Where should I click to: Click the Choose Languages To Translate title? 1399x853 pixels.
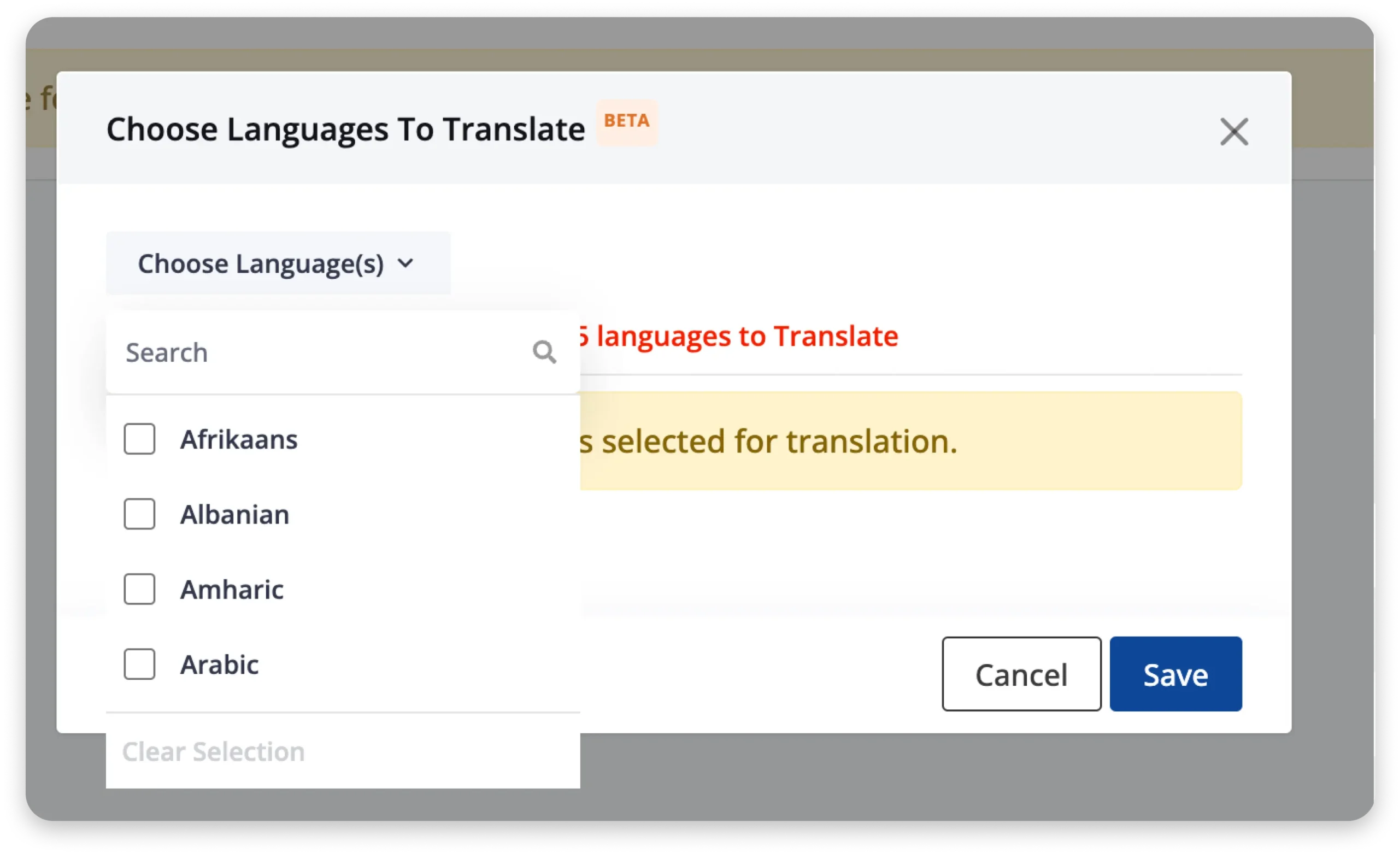[345, 130]
